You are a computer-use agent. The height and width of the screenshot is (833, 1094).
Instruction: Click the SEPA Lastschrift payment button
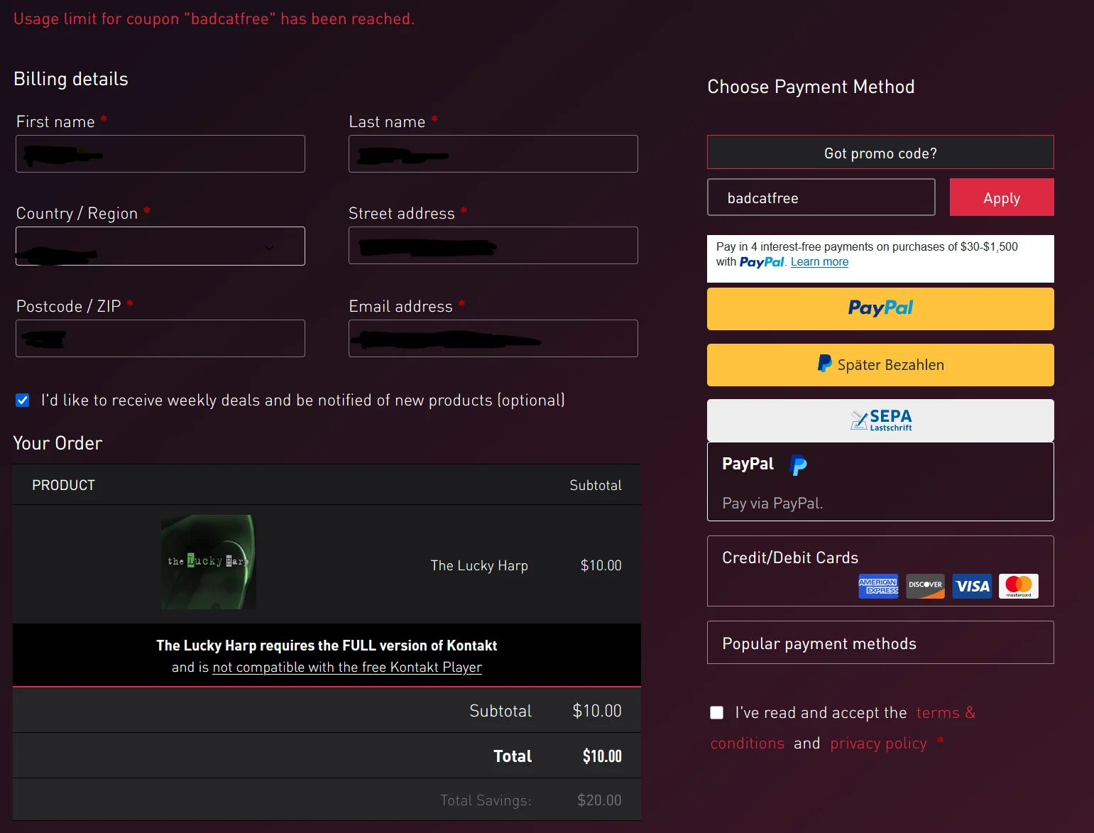[x=880, y=420]
